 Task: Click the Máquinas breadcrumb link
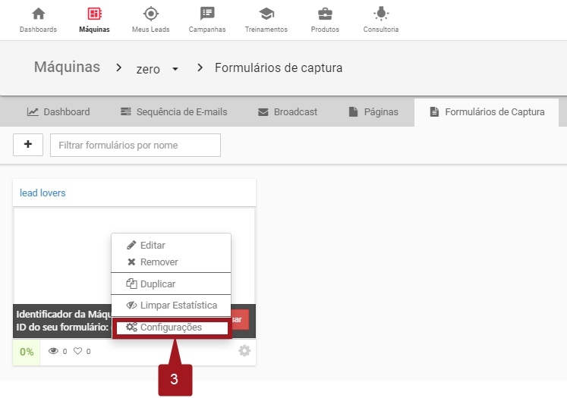click(x=67, y=67)
